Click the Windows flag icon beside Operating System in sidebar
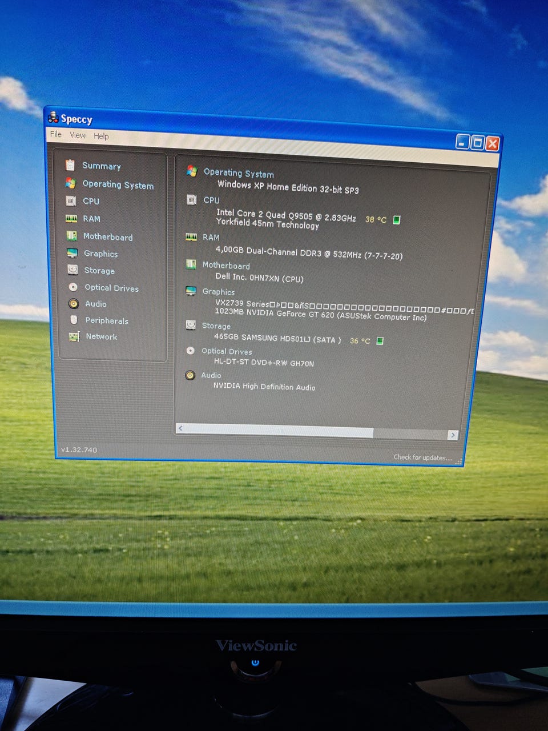 coord(70,183)
